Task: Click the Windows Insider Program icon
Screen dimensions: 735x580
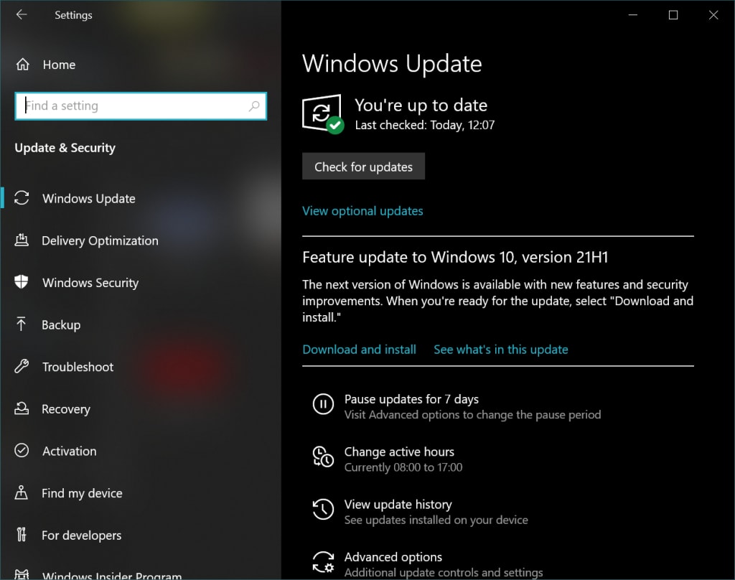Action: (22, 575)
